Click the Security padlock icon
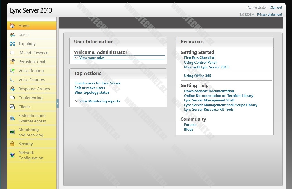The width and height of the screenshot is (292, 189). point(12,144)
